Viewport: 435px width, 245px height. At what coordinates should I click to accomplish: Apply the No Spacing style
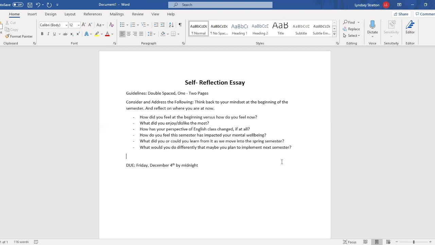point(219,29)
